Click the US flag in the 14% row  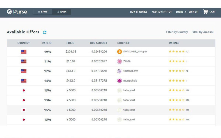coord(24,81)
